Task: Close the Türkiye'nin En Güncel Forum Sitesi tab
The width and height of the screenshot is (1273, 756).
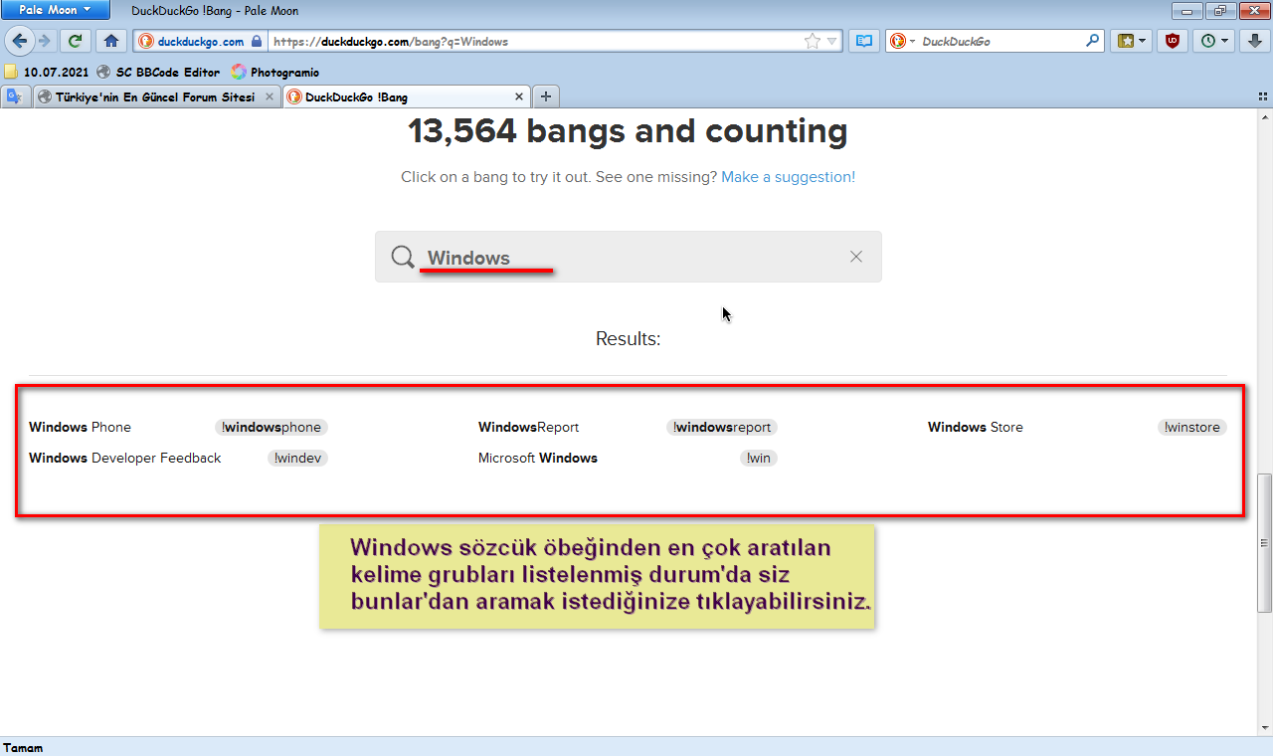Action: 270,96
